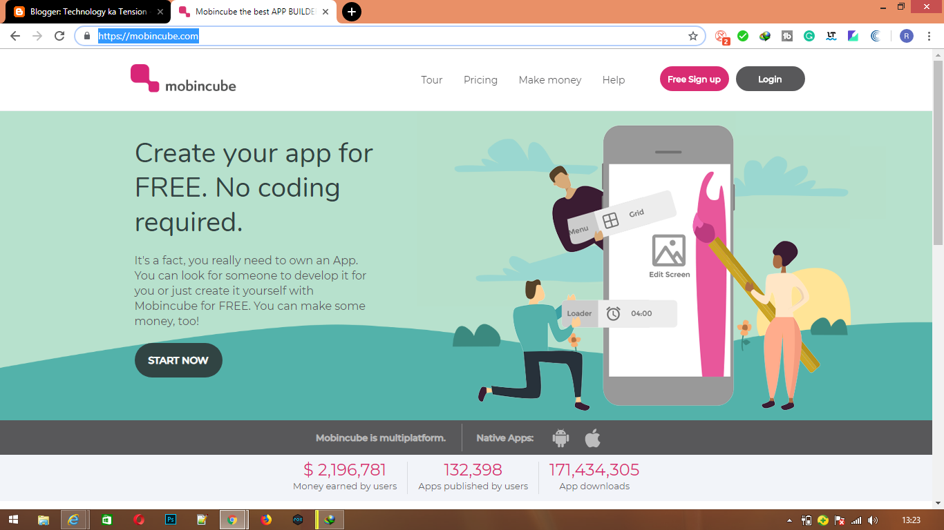The image size is (944, 530).
Task: Click the volume speaker tray icon
Action: click(873, 520)
